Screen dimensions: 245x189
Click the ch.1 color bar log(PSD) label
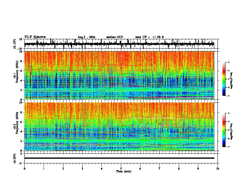(x=231, y=80)
